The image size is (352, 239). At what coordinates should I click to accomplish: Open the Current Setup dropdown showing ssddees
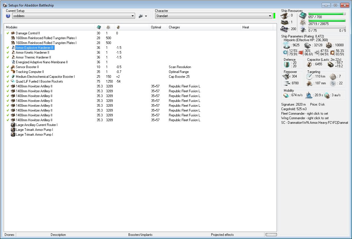click(x=73, y=16)
